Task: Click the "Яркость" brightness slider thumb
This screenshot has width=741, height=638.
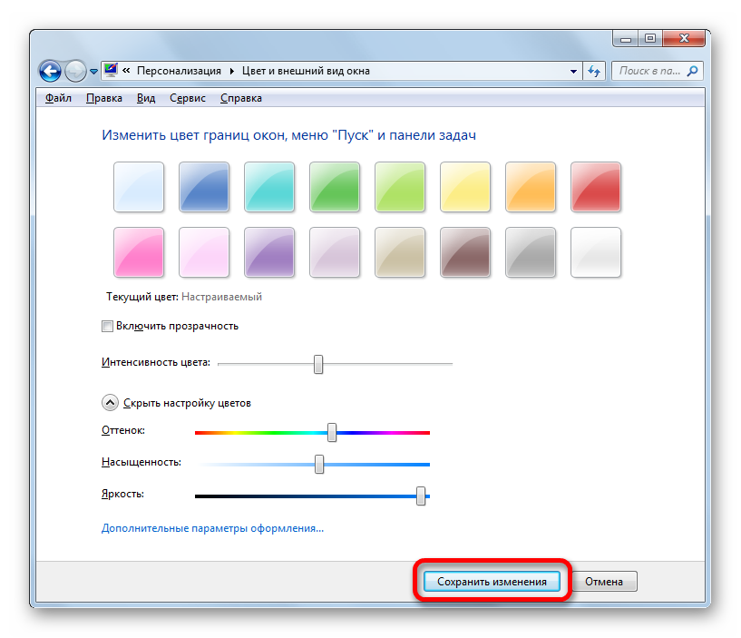Action: point(421,496)
